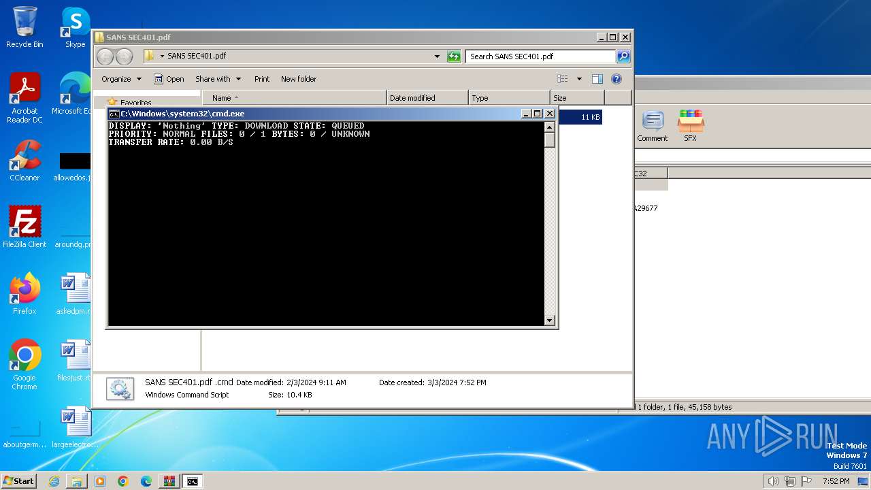
Task: Click Print in Explorer toolbar
Action: coord(262,79)
